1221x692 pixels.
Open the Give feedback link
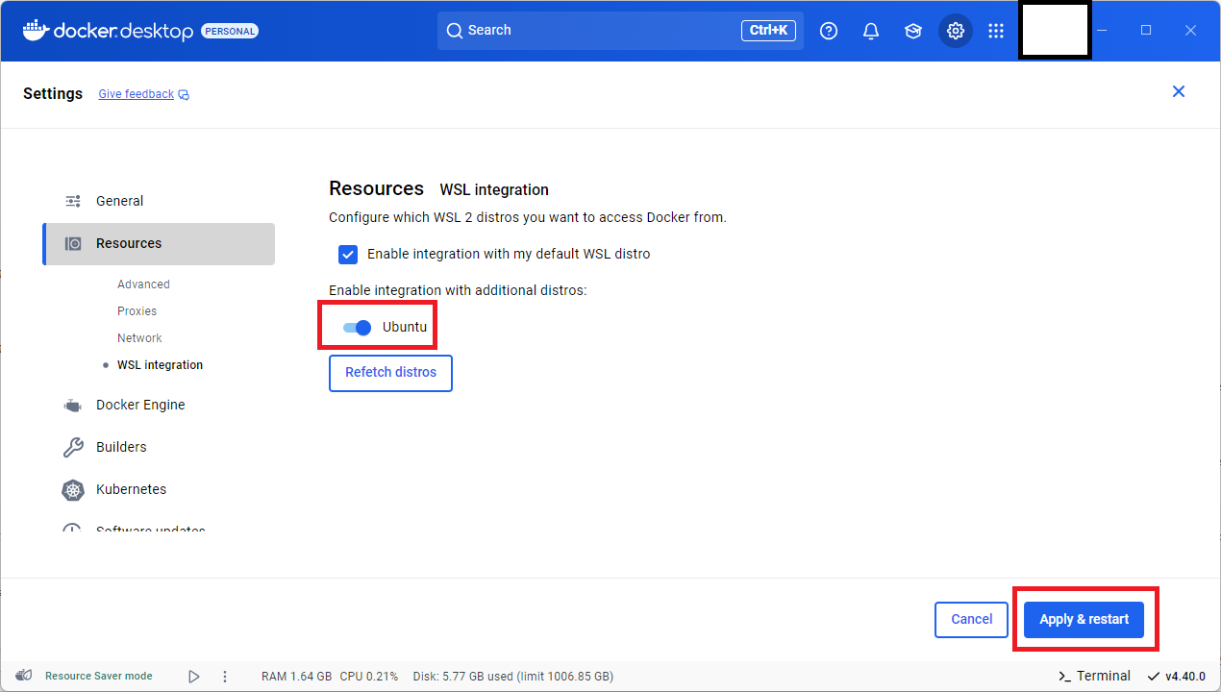pos(136,93)
